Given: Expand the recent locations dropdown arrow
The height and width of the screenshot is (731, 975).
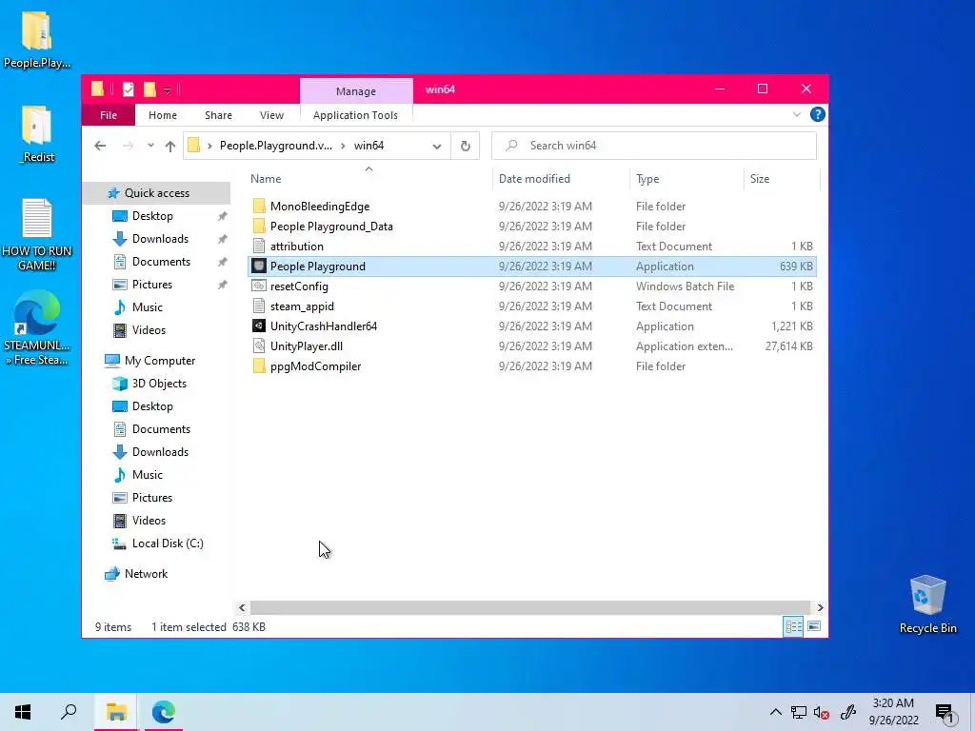Looking at the screenshot, I should [x=150, y=146].
